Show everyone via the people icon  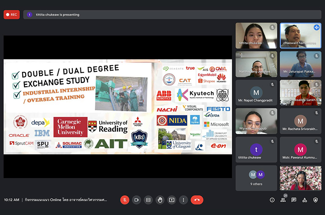point(283,200)
